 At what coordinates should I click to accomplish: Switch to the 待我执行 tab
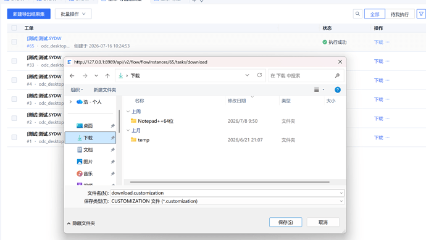click(x=399, y=14)
